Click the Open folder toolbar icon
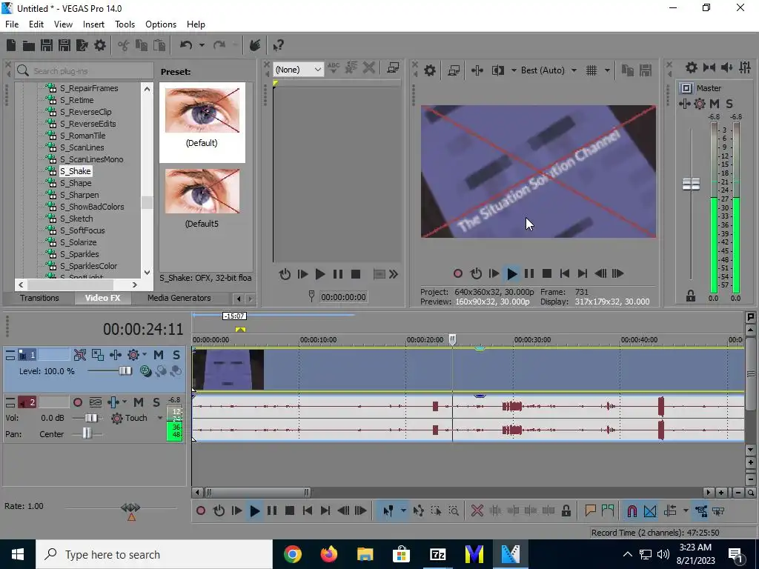 (x=29, y=45)
